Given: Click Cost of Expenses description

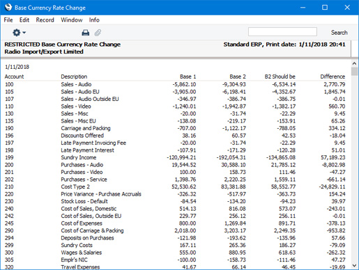Looking at the screenshot, I should (82, 223).
